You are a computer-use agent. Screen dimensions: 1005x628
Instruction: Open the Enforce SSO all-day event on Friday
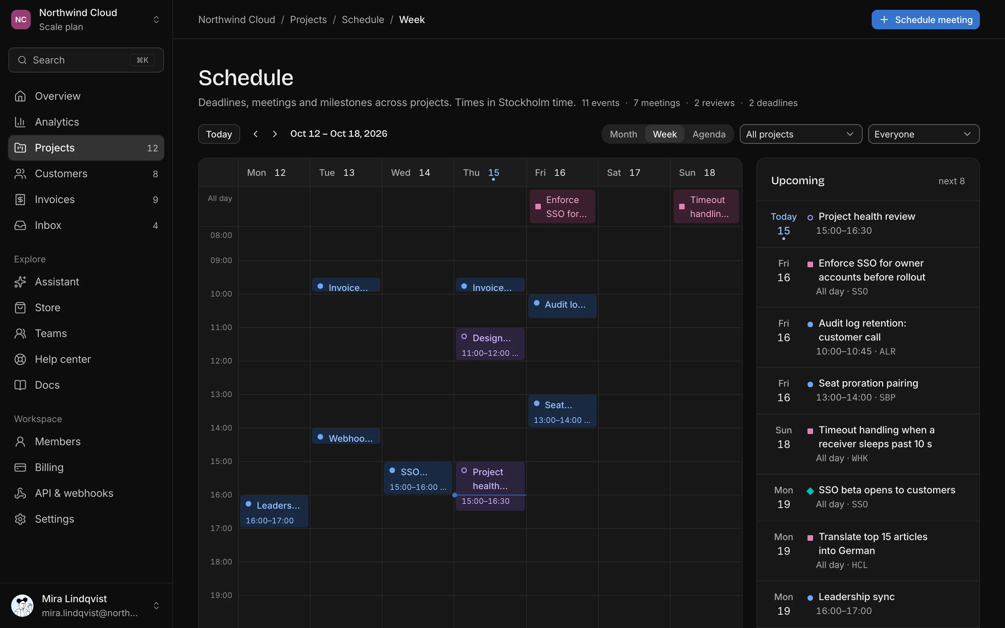pos(562,207)
